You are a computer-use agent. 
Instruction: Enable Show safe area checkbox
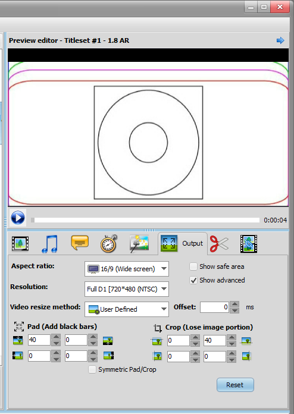pos(193,266)
